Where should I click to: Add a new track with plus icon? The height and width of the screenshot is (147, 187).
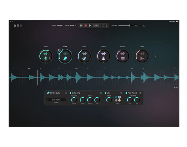(156, 56)
